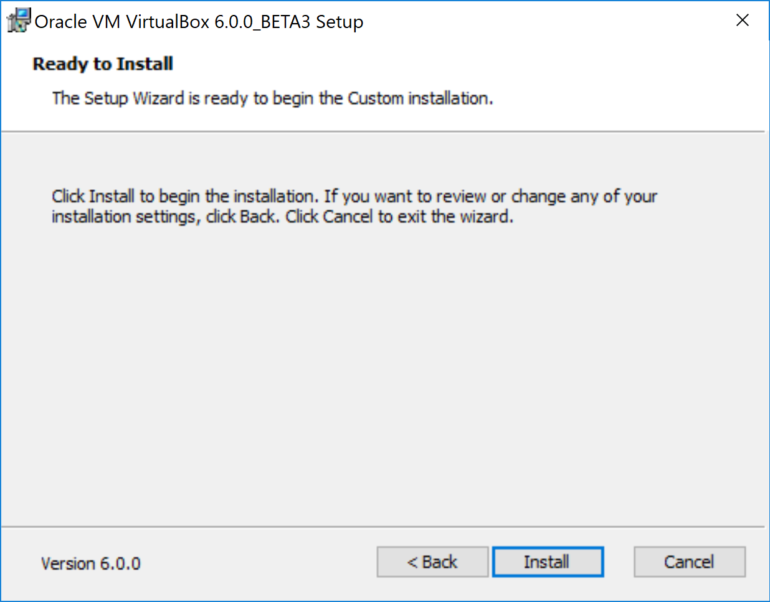The width and height of the screenshot is (770, 602).
Task: Click the "Version 6.0.0" label
Action: pos(91,563)
